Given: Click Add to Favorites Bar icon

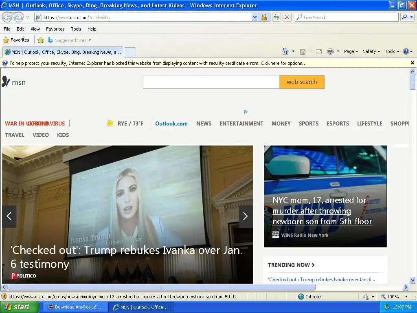Looking at the screenshot, I should coord(41,40).
